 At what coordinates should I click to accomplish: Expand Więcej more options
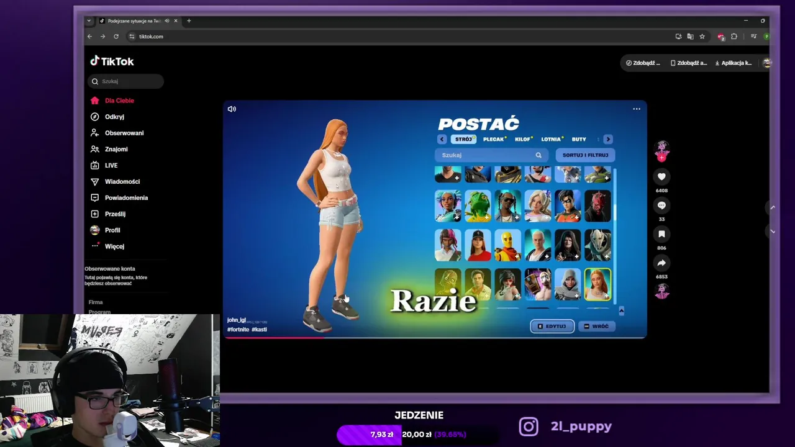pos(107,246)
